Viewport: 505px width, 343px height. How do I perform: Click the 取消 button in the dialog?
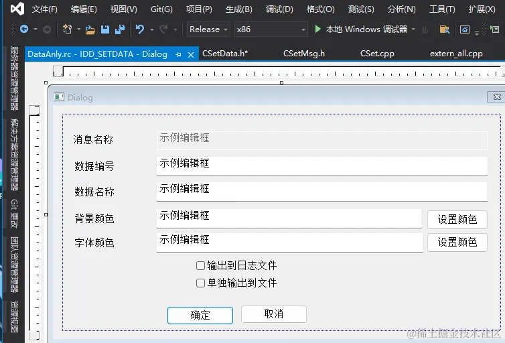pyautogui.click(x=274, y=314)
